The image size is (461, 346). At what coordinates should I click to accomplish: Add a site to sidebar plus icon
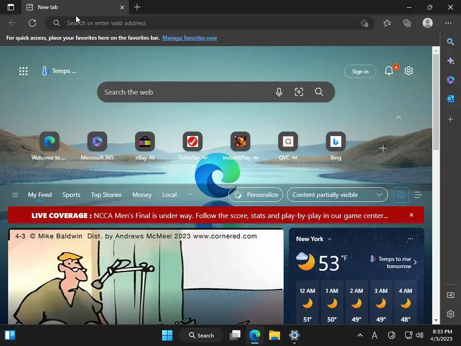[x=450, y=119]
